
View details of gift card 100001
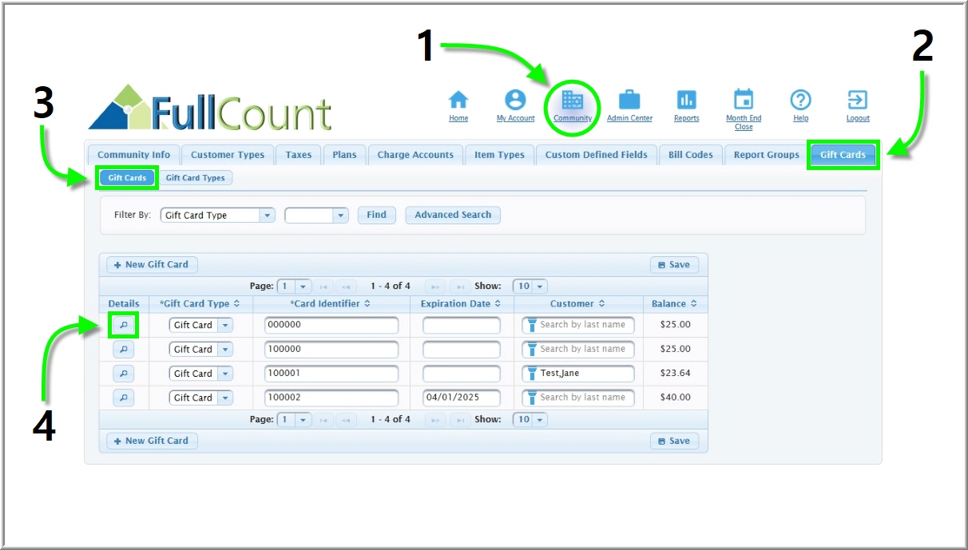[124, 374]
